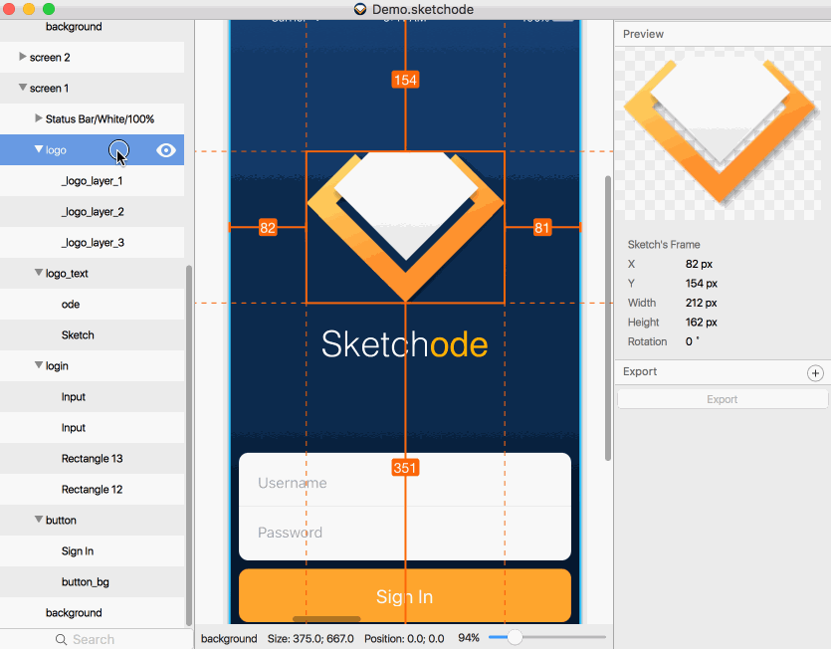Collapse the screen 1 group
This screenshot has width=831, height=649.
(22, 87)
